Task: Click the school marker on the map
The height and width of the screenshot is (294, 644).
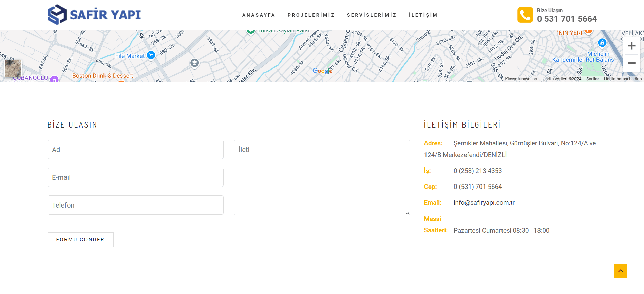Action: tap(194, 63)
